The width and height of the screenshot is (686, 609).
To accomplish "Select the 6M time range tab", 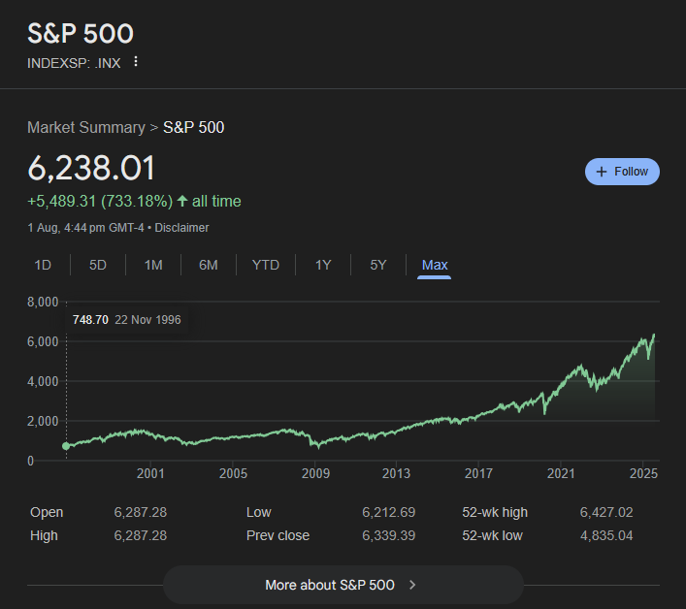I will click(x=209, y=265).
